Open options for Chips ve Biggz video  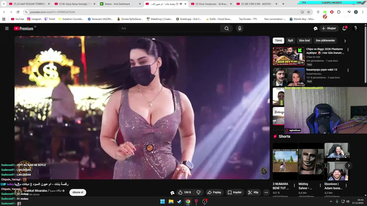coord(348,49)
